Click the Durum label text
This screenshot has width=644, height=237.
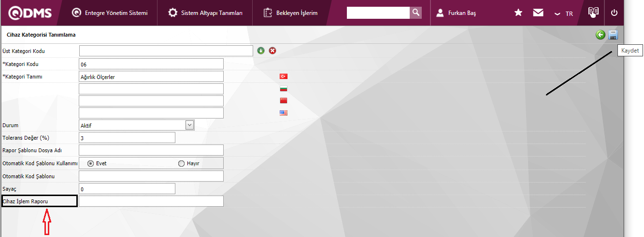click(11, 125)
